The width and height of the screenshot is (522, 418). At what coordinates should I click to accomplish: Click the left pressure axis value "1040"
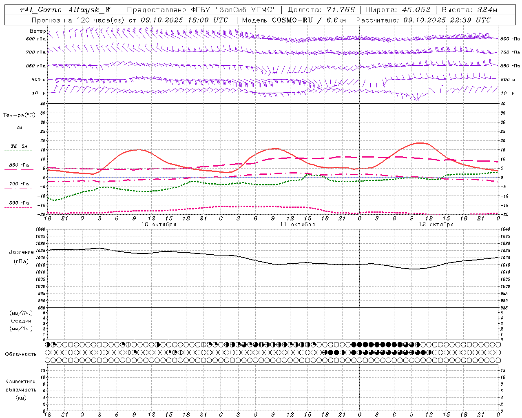[40, 229]
